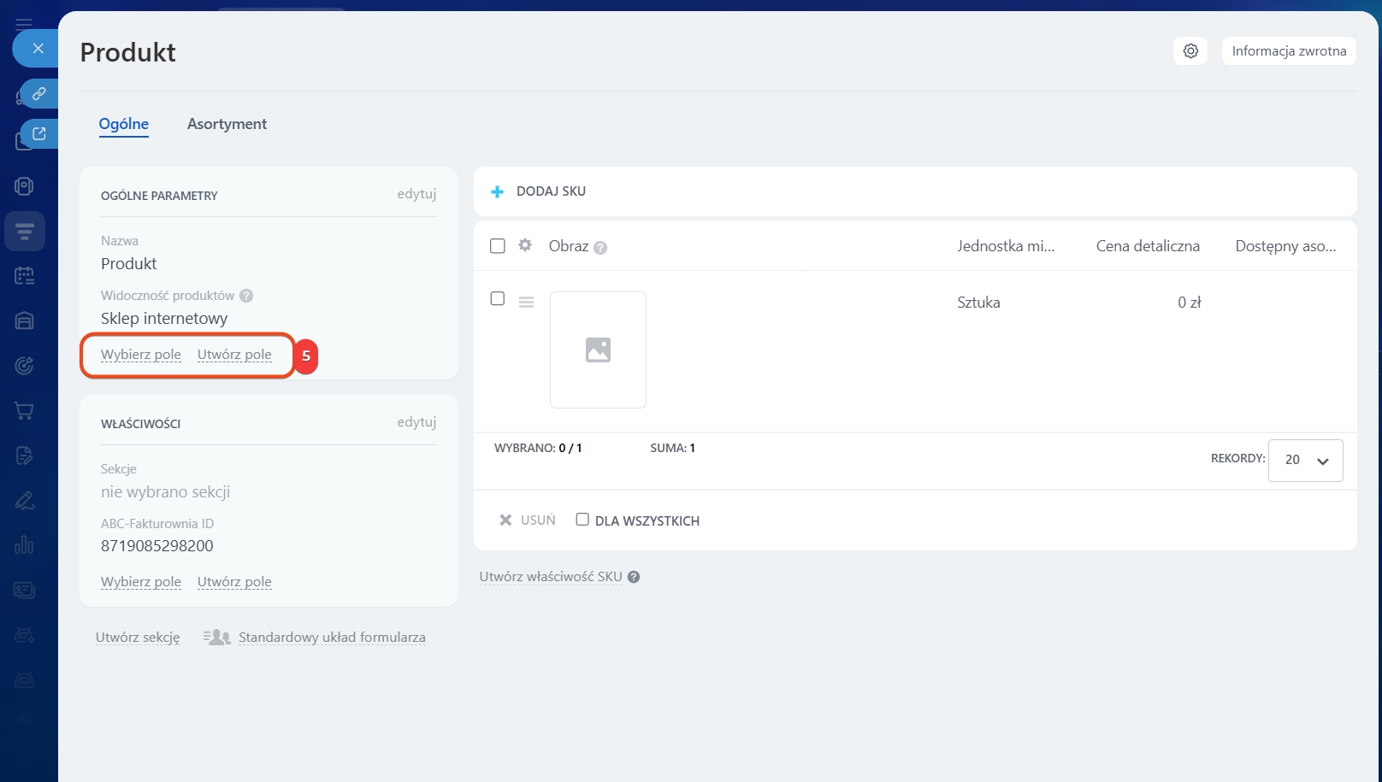
Task: Click the open in new window icon
Action: (39, 133)
